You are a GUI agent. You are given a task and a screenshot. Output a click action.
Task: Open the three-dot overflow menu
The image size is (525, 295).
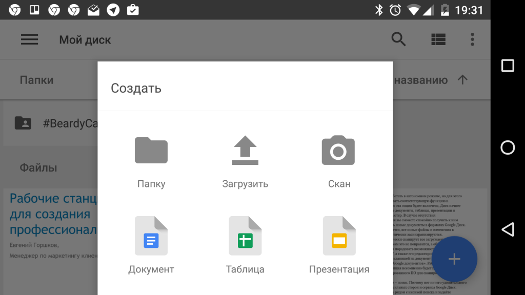click(x=472, y=39)
